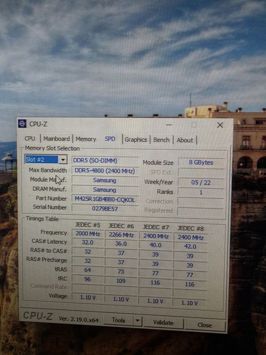Click the 2000 MHz frequency cell

[x=88, y=233]
